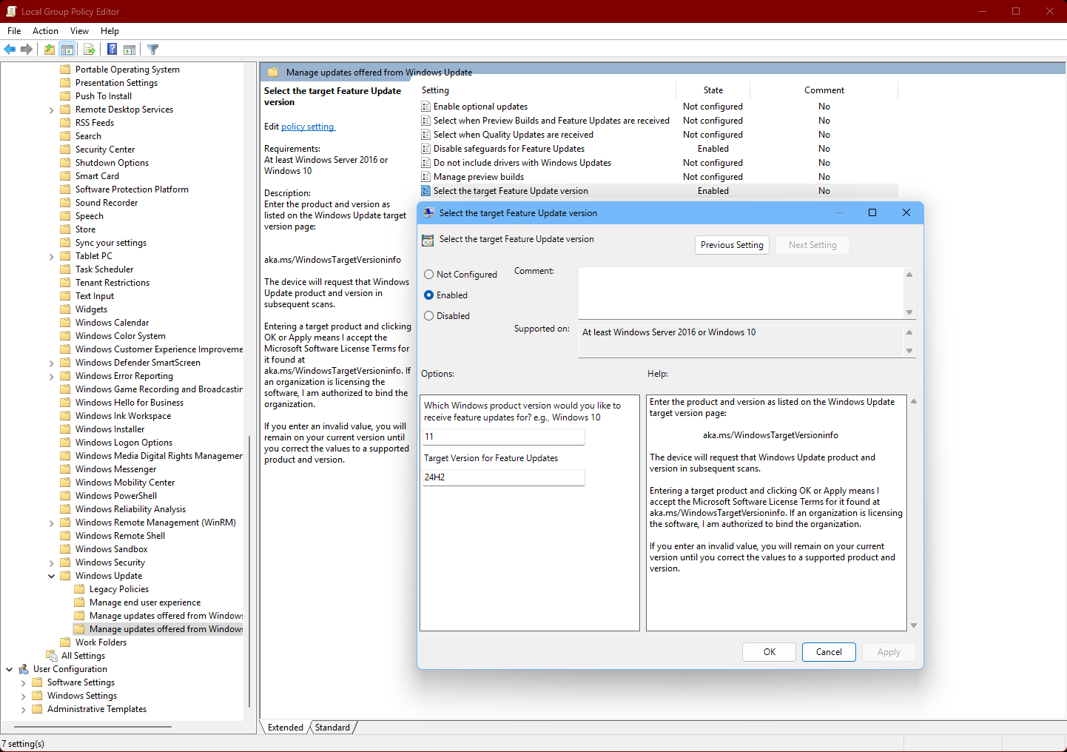Image resolution: width=1067 pixels, height=752 pixels.
Task: Select 'Manage end user experience' tree item
Action: [x=145, y=602]
